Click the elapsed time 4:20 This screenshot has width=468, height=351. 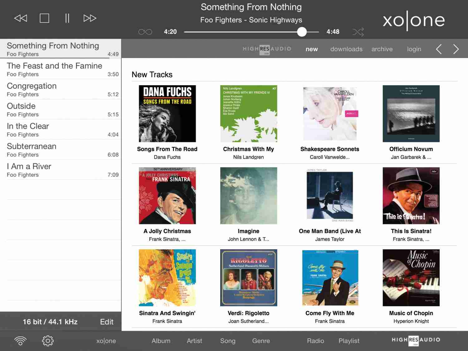pyautogui.click(x=170, y=32)
